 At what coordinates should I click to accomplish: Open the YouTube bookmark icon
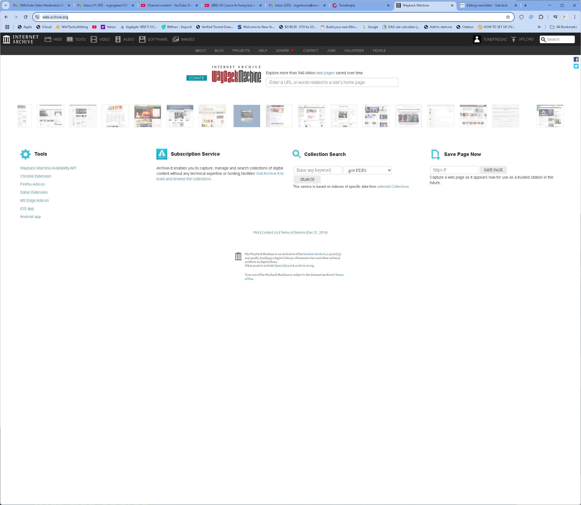pos(94,27)
